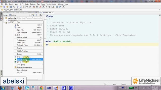Click the Help question mark toolbar icon

tap(60, 7)
